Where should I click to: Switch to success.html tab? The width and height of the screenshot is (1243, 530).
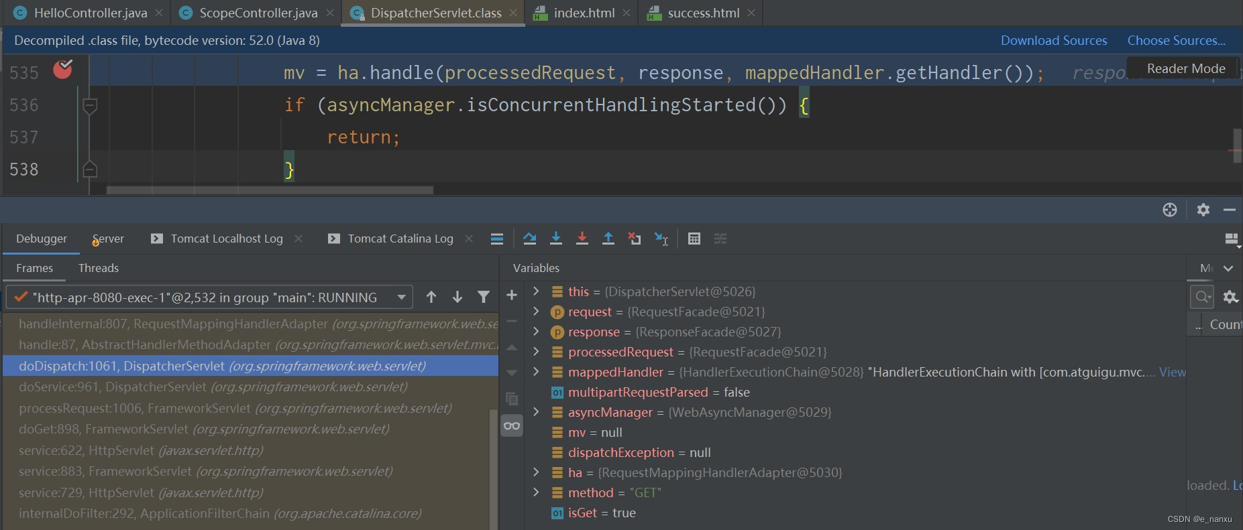(694, 13)
